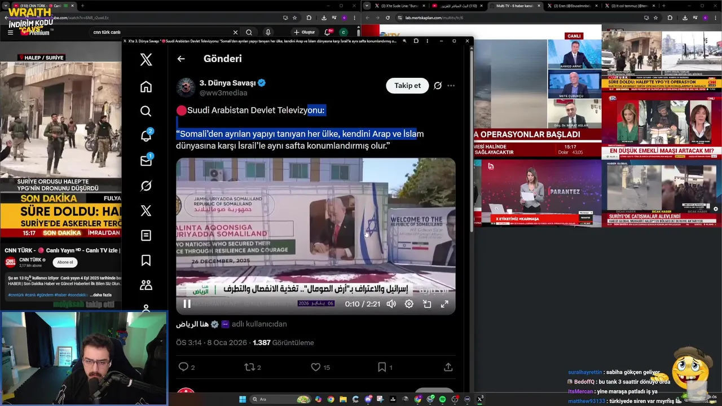722x406 pixels.
Task: Subscribe with the Abone ol button
Action: pos(65,262)
